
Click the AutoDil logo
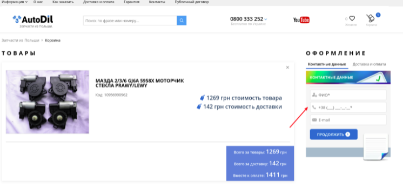[33, 21]
